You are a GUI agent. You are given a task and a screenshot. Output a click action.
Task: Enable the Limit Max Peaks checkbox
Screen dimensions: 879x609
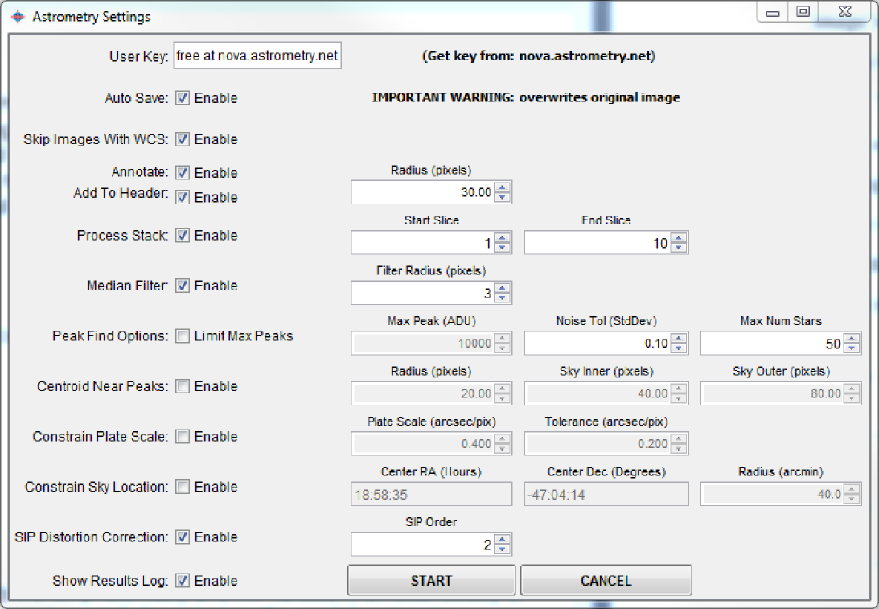[183, 336]
